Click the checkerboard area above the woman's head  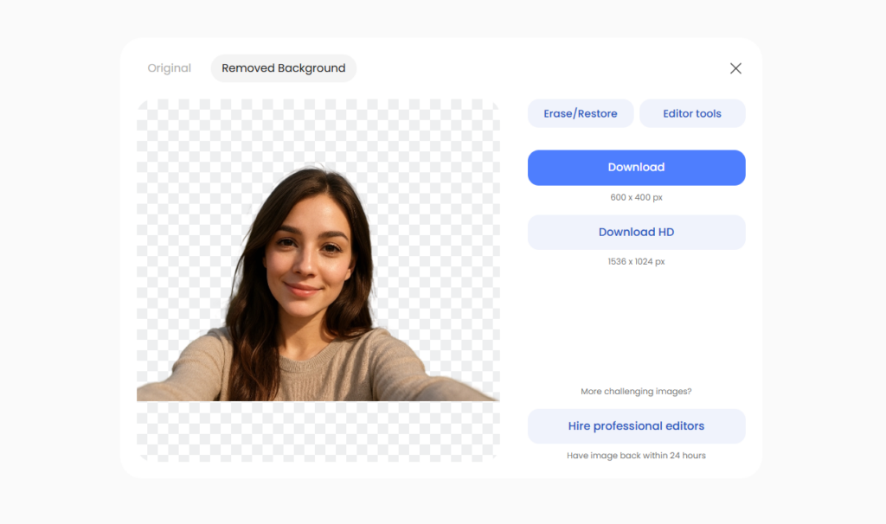pyautogui.click(x=318, y=131)
